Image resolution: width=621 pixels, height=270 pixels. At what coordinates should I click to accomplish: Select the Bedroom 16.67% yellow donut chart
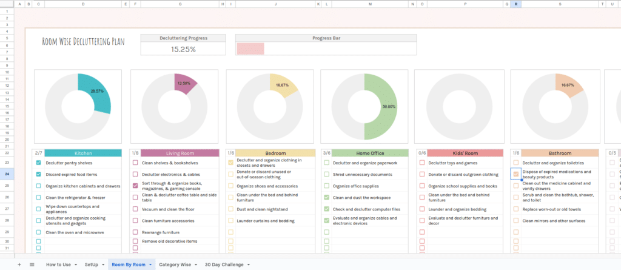pos(270,106)
